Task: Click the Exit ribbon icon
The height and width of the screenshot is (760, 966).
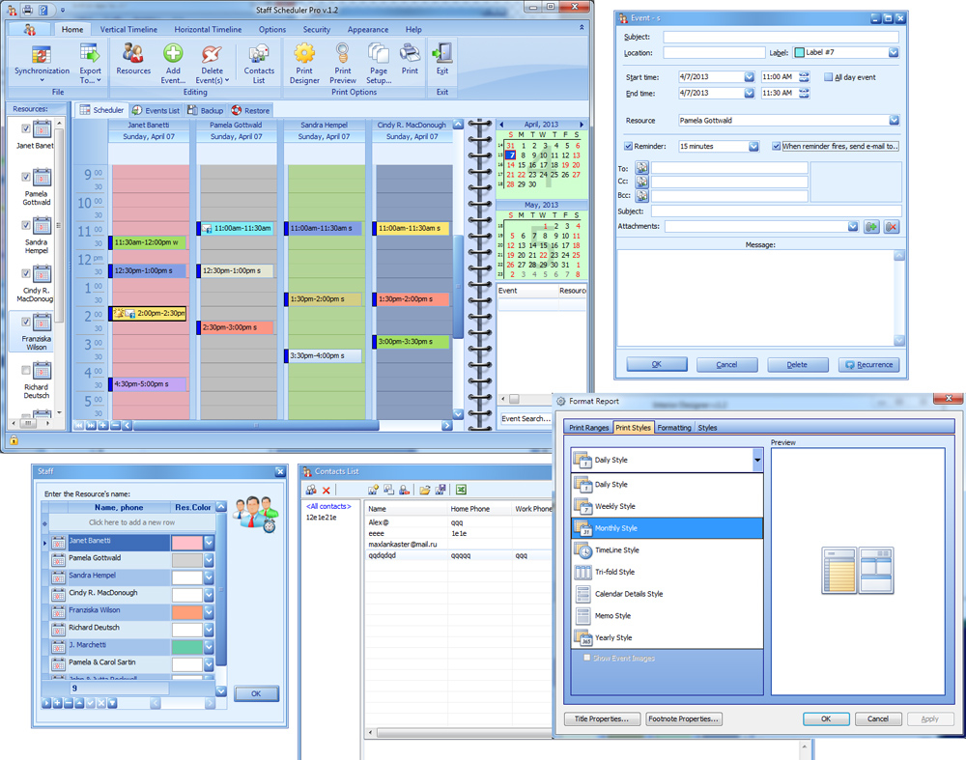Action: click(x=441, y=53)
